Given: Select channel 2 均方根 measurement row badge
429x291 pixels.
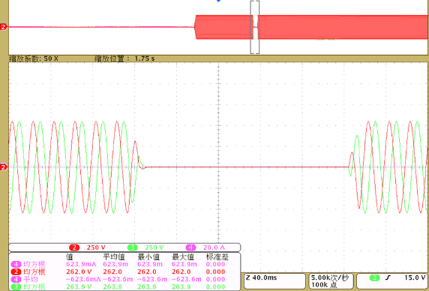Looking at the screenshot, I should point(16,271).
